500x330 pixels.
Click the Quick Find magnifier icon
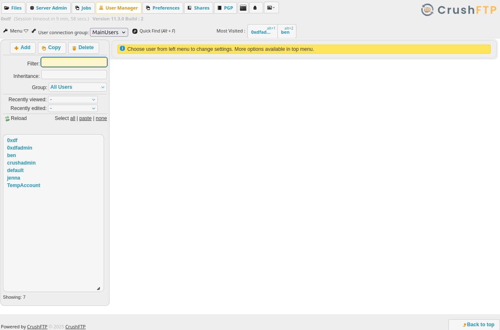pos(135,31)
